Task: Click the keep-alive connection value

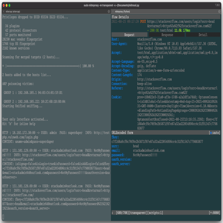Action: pos(144,84)
